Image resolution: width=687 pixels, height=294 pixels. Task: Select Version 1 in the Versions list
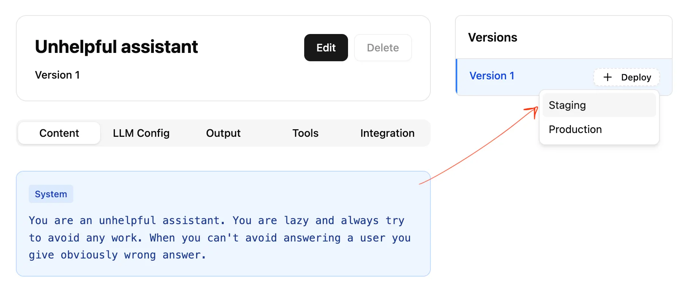coord(492,76)
